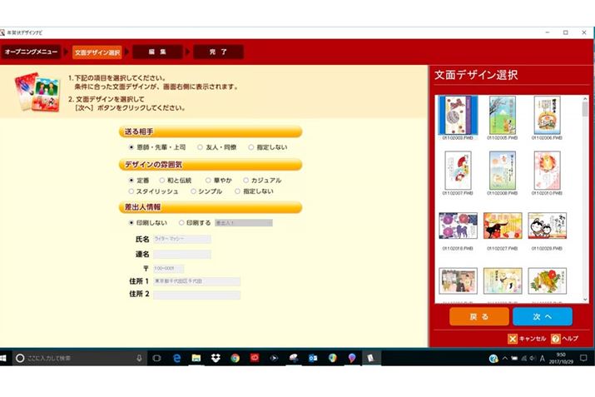Click the design list scroll down arrow
595x397 pixels.
tap(585, 300)
